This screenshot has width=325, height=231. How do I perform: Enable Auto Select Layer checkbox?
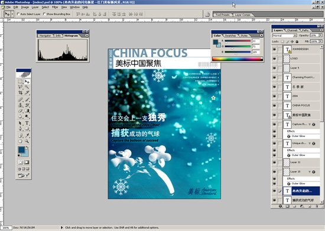pyautogui.click(x=18, y=14)
